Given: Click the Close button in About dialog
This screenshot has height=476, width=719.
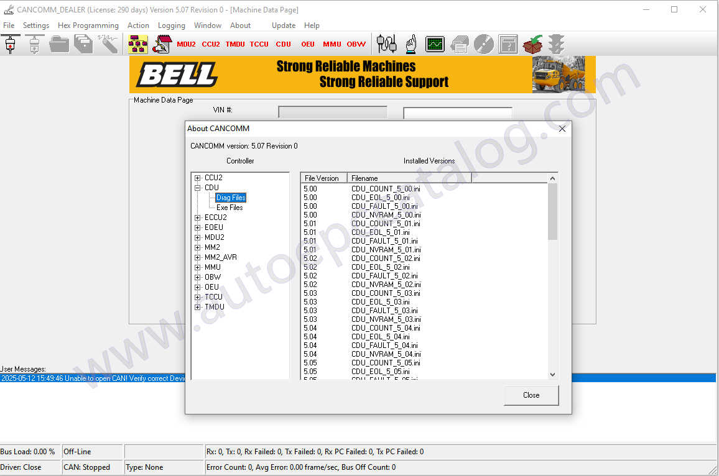Looking at the screenshot, I should click(531, 395).
